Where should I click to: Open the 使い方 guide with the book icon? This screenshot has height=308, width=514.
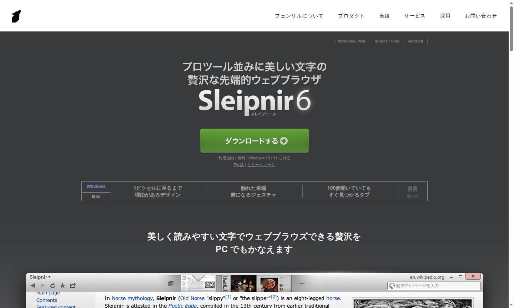point(412,191)
